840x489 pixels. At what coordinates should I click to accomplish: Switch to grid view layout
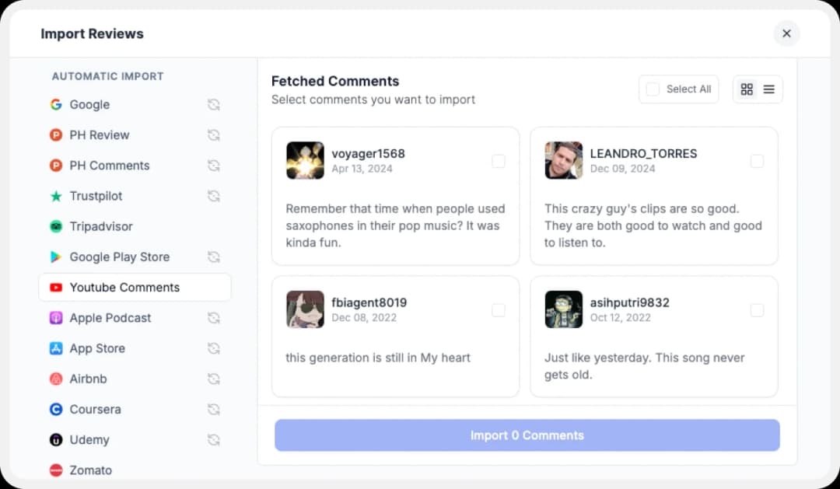pyautogui.click(x=747, y=89)
